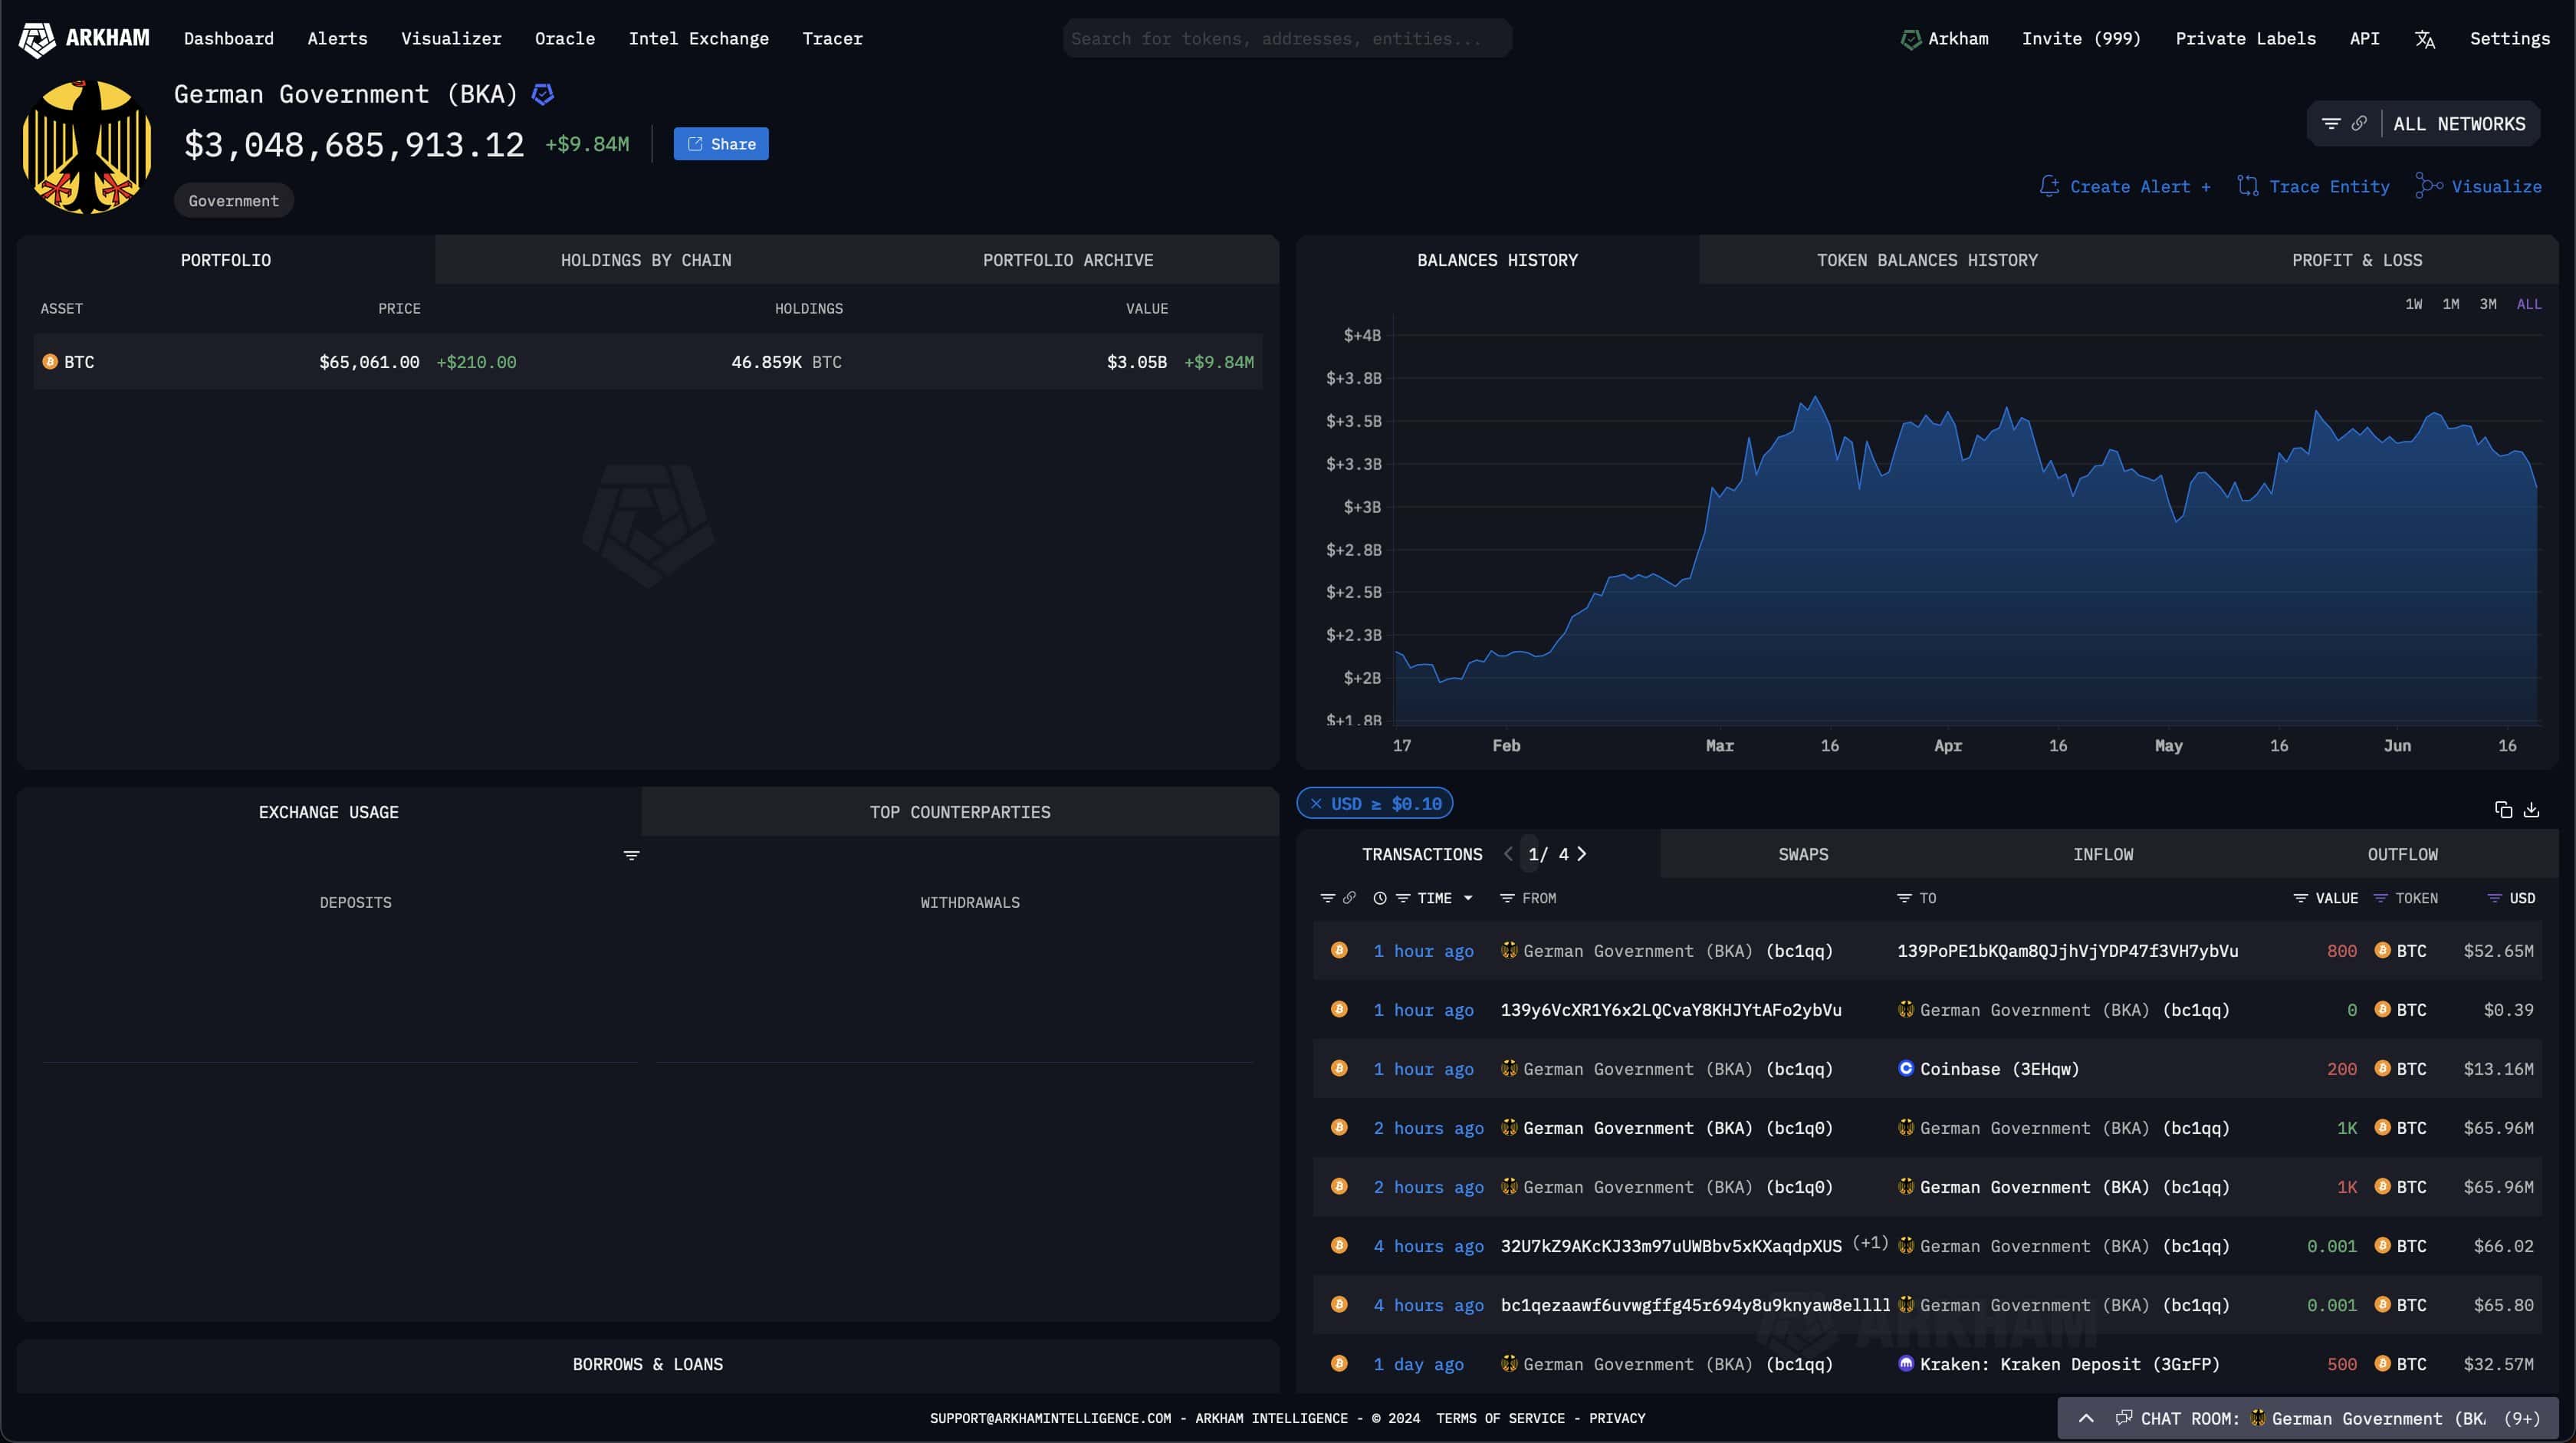Open the TIME column sort dropdown
2576x1443 pixels.
point(1468,898)
